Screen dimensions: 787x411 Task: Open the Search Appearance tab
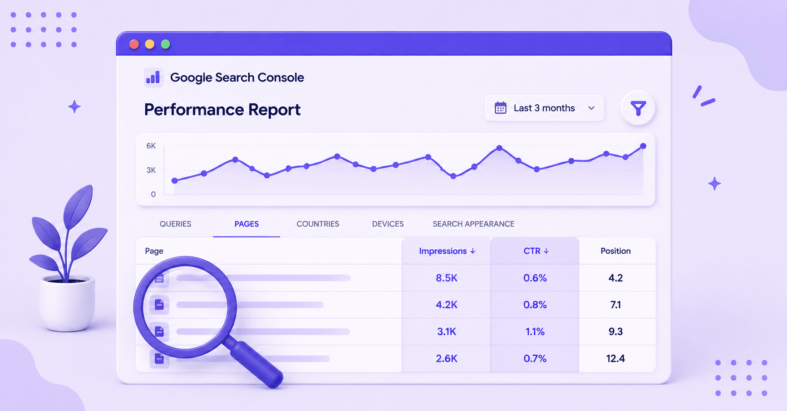pyautogui.click(x=473, y=224)
